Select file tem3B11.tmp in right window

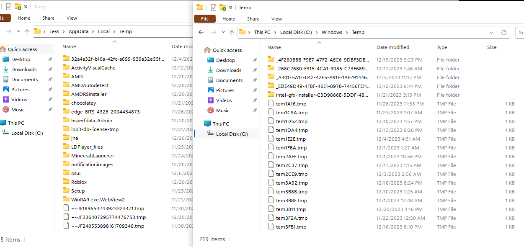tap(291, 209)
